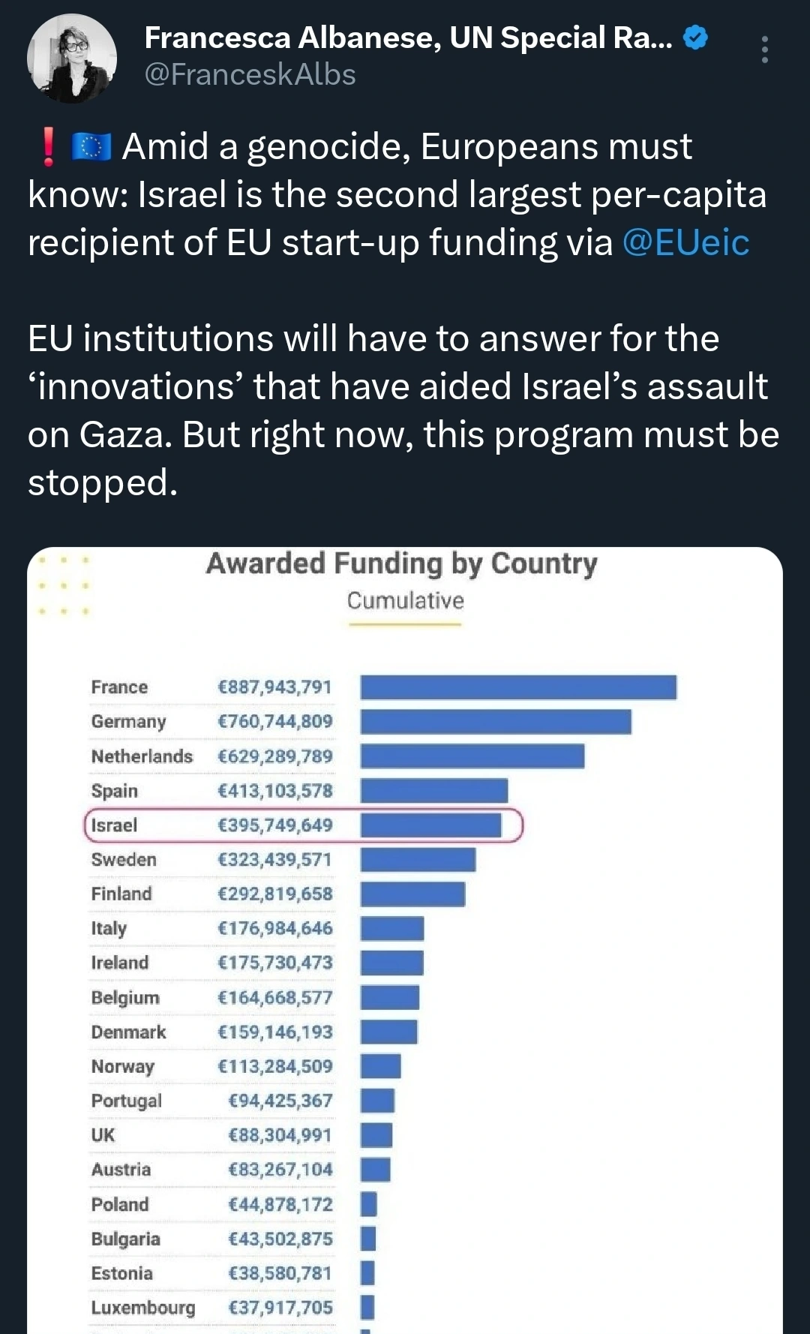
Task: Open the Awarded Funding chart image
Action: click(405, 940)
